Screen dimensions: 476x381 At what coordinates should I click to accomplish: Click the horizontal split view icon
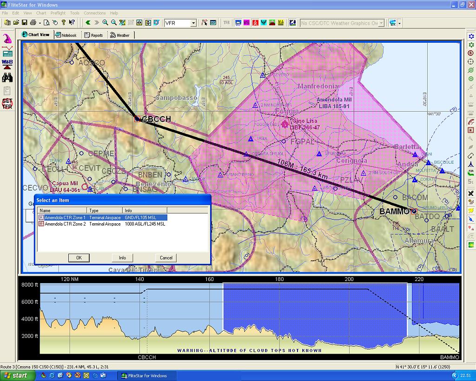(x=139, y=22)
